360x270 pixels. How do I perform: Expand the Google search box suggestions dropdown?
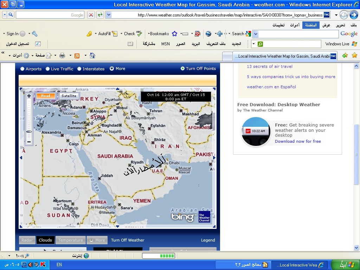click(x=256, y=34)
